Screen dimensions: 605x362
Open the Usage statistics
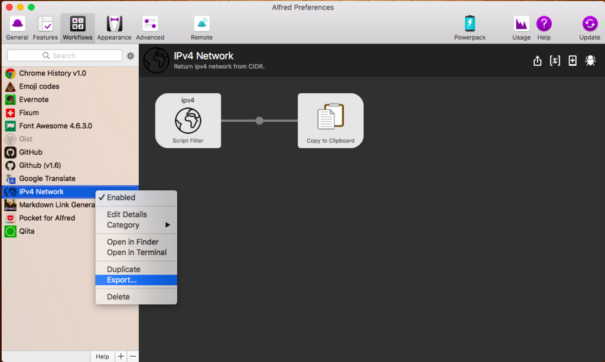(521, 28)
